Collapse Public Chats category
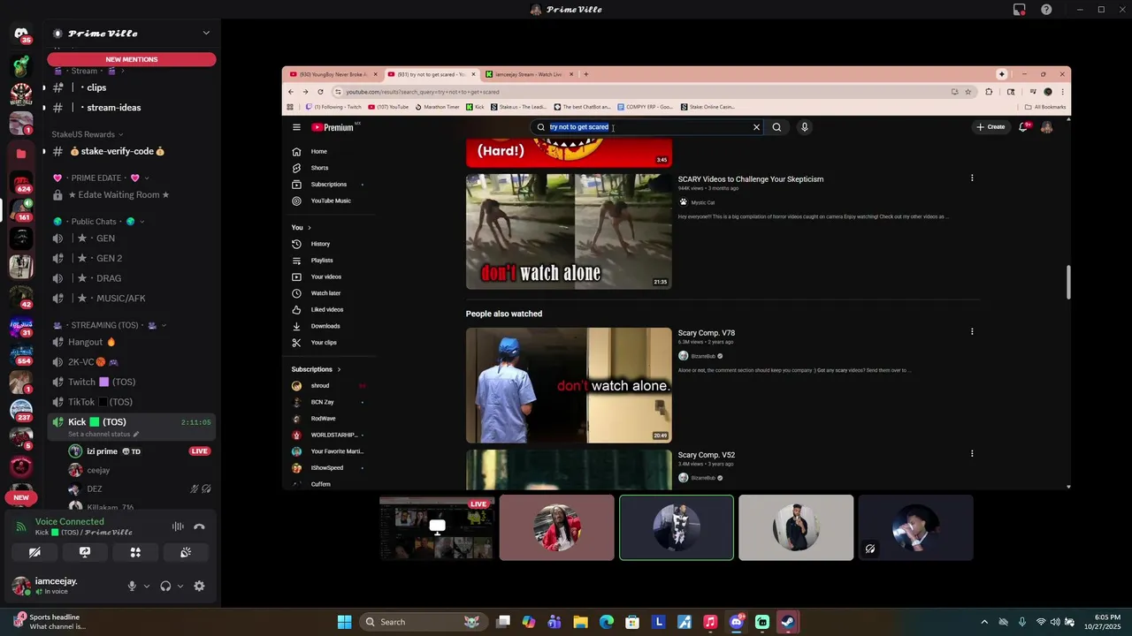This screenshot has height=636, width=1132. pyautogui.click(x=100, y=221)
